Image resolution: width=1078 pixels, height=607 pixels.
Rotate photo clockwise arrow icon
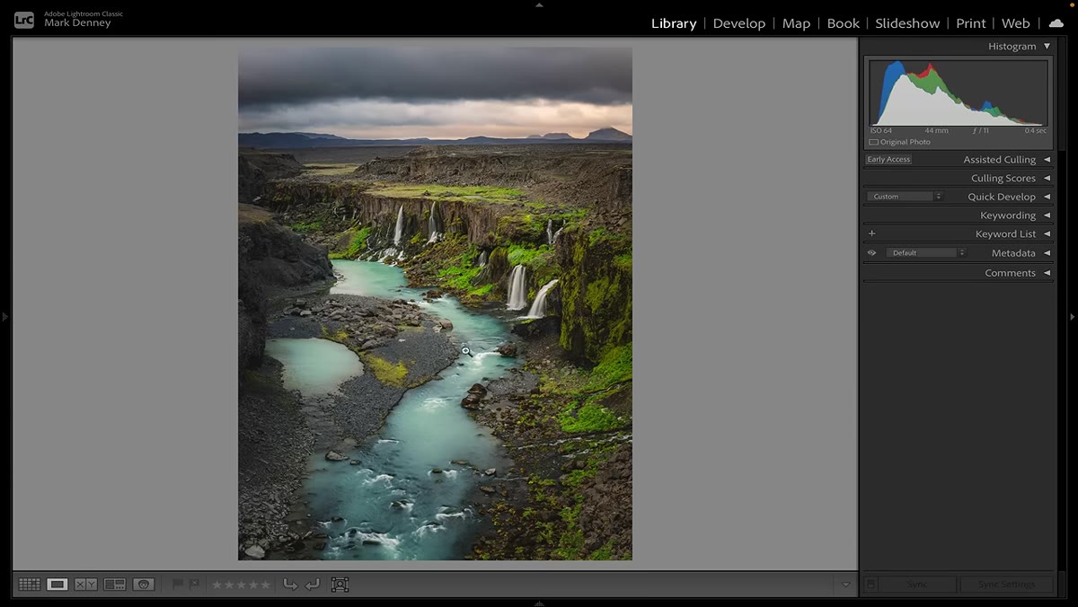pos(312,585)
